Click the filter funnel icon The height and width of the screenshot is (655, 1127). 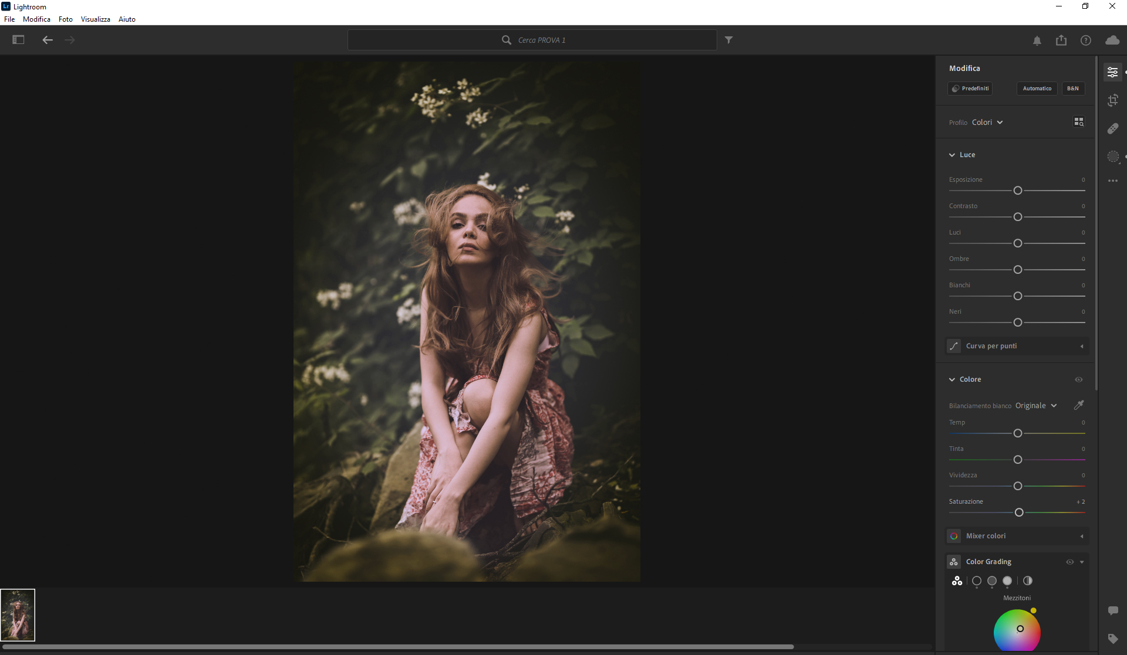(728, 40)
